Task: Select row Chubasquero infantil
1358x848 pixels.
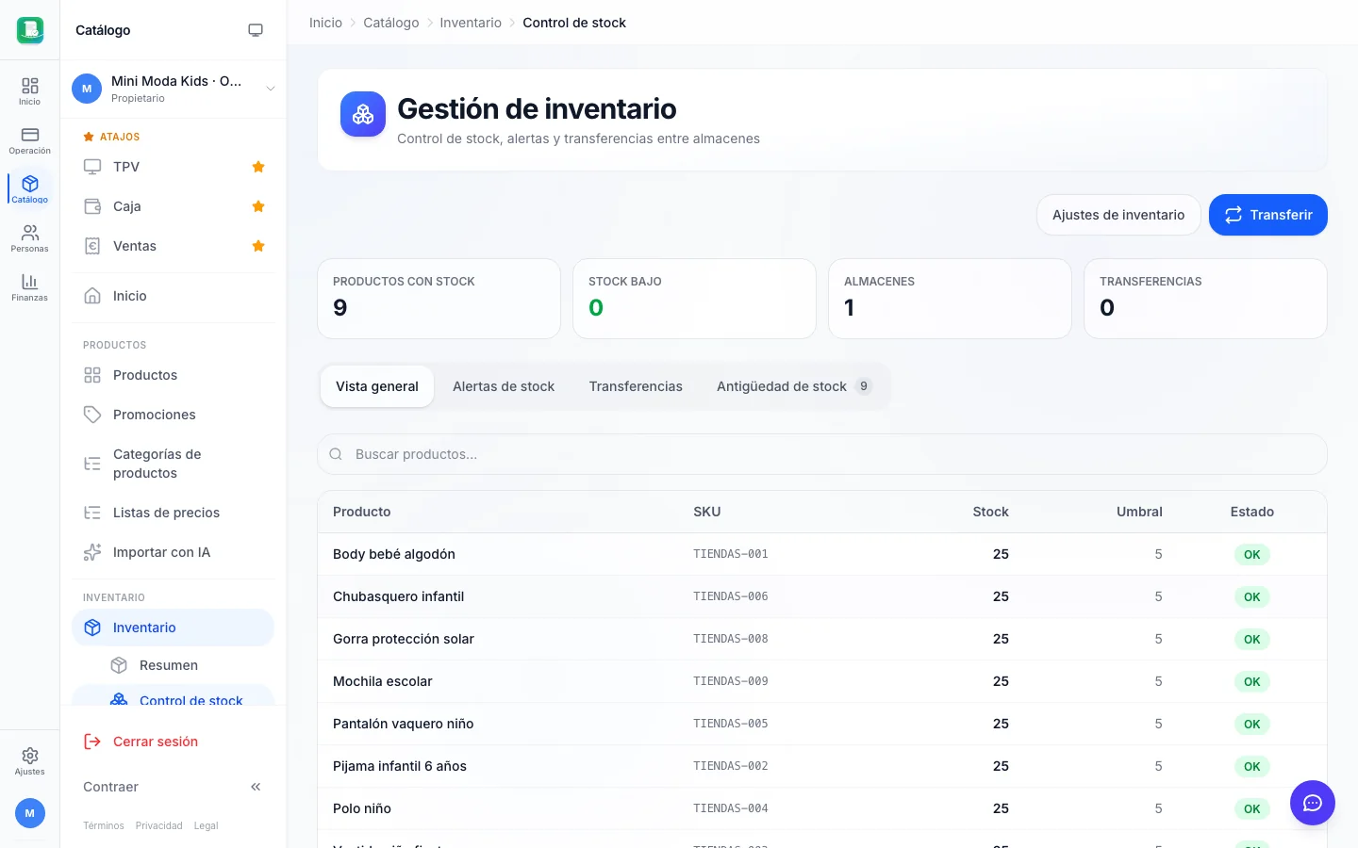Action: [822, 596]
